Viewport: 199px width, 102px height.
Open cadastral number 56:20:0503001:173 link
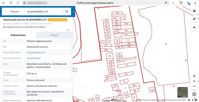(x=36, y=52)
